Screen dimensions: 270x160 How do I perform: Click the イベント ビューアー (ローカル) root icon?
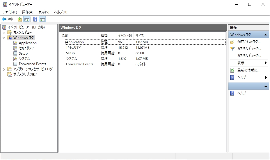coord(4,27)
